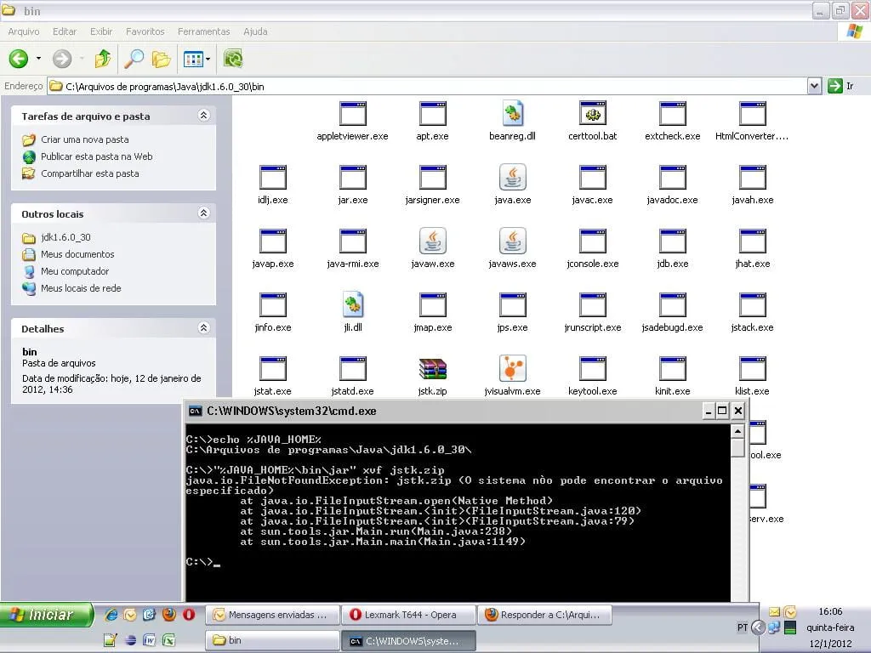
Task: Click the Iniciar start button
Action: click(x=47, y=615)
